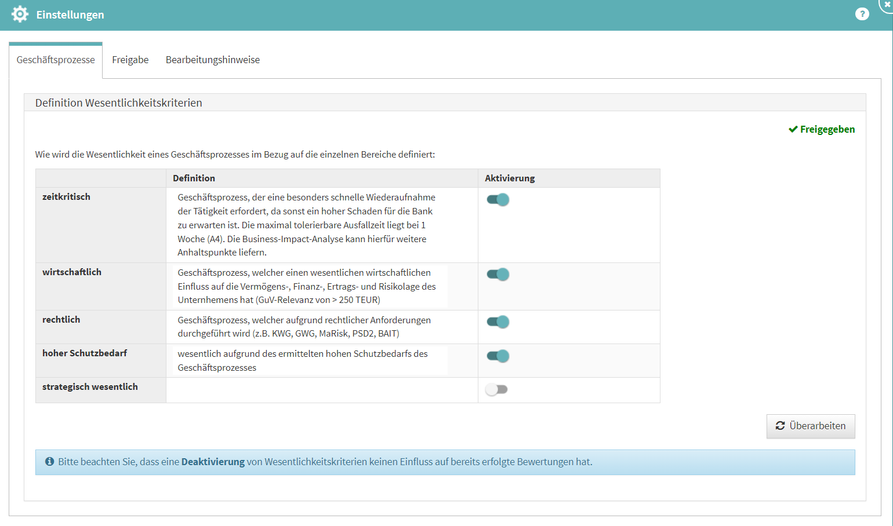Screen dimensions: 893x526
Task: Turn off the wirtschaftlich toggle
Action: [x=498, y=275]
